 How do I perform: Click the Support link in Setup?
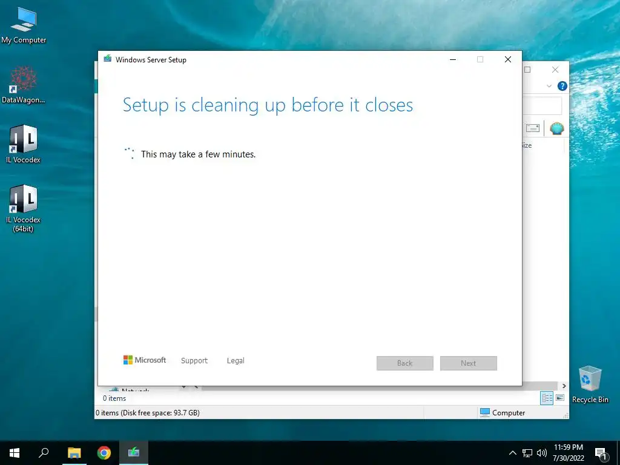coord(194,361)
